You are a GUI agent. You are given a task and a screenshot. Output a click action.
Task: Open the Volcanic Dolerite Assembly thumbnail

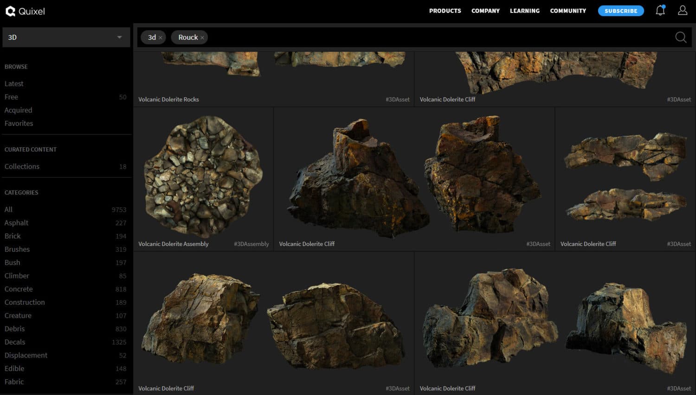point(203,176)
